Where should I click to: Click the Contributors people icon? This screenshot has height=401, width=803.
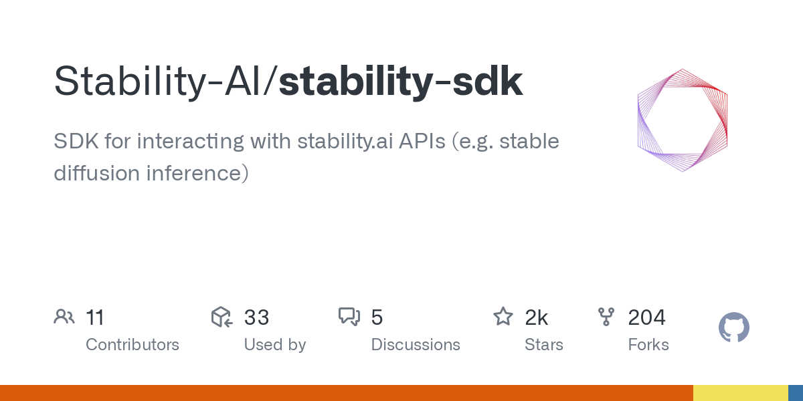click(64, 317)
